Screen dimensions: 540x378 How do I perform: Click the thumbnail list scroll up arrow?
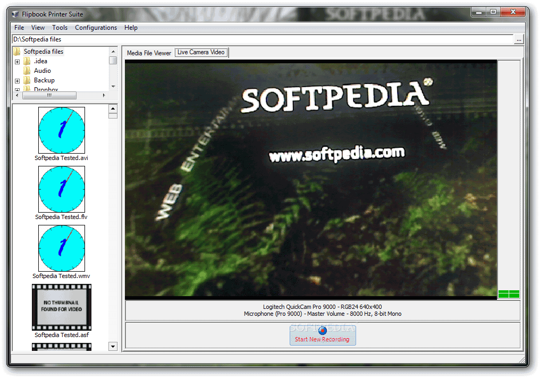click(113, 108)
